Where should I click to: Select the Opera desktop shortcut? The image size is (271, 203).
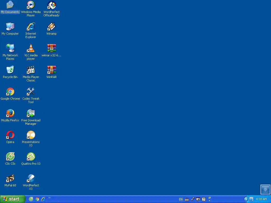click(10, 137)
